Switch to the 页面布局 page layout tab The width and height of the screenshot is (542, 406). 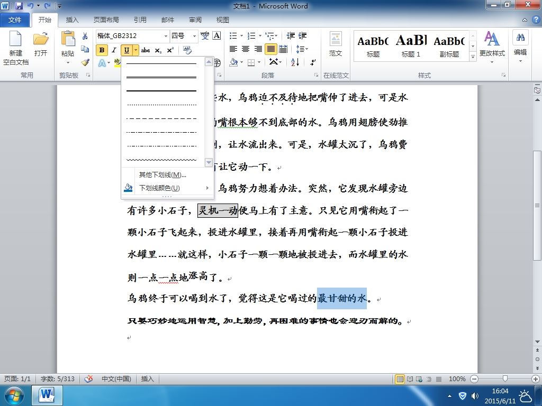[x=106, y=20]
